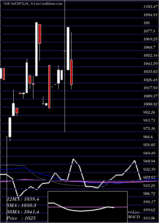
Task: Select the 906.72 price axis label
Action: (x=149, y=194)
